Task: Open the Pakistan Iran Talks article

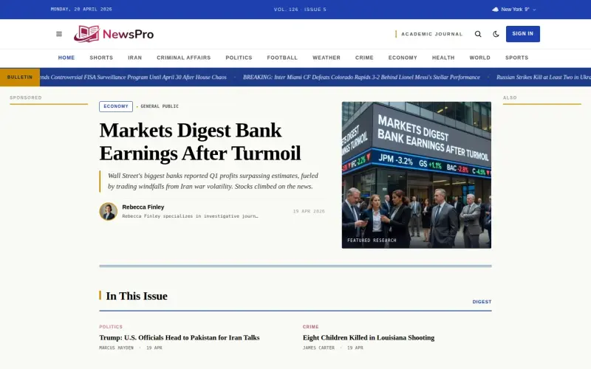Action: 180,337
